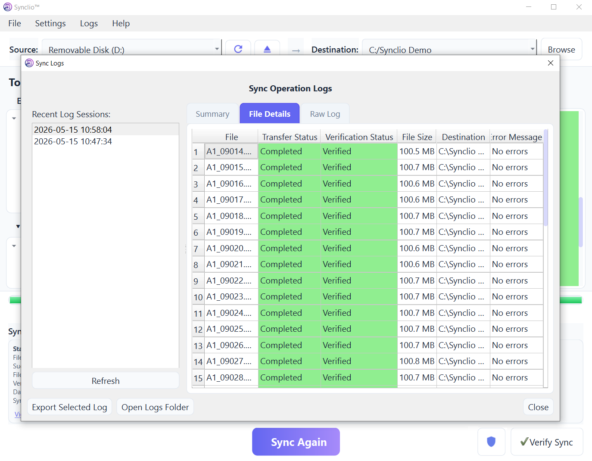Open the Settings menu
This screenshot has height=461, width=592.
pyautogui.click(x=50, y=23)
